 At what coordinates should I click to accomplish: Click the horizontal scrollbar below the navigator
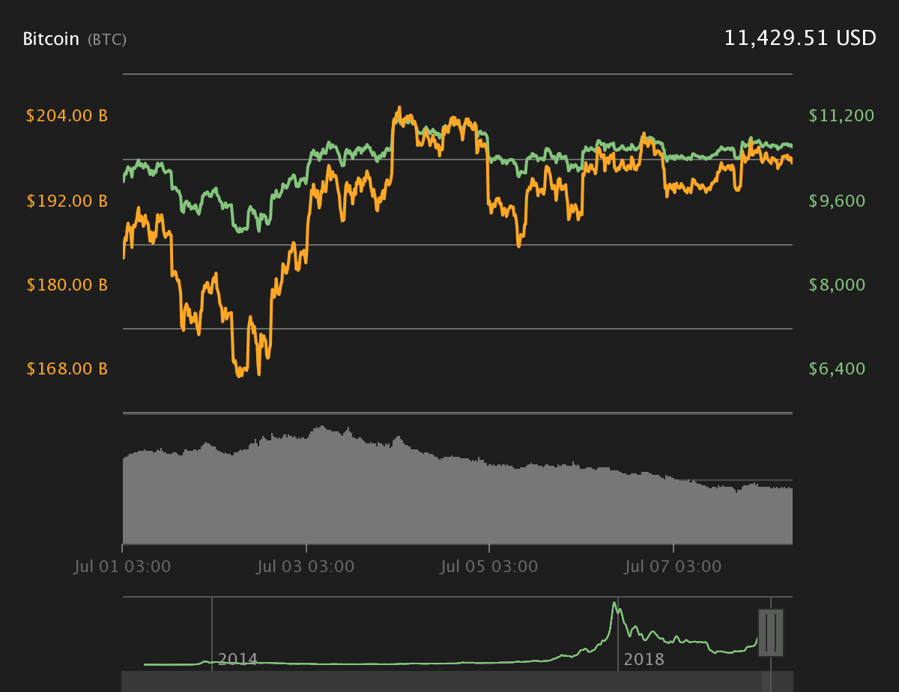(457, 682)
